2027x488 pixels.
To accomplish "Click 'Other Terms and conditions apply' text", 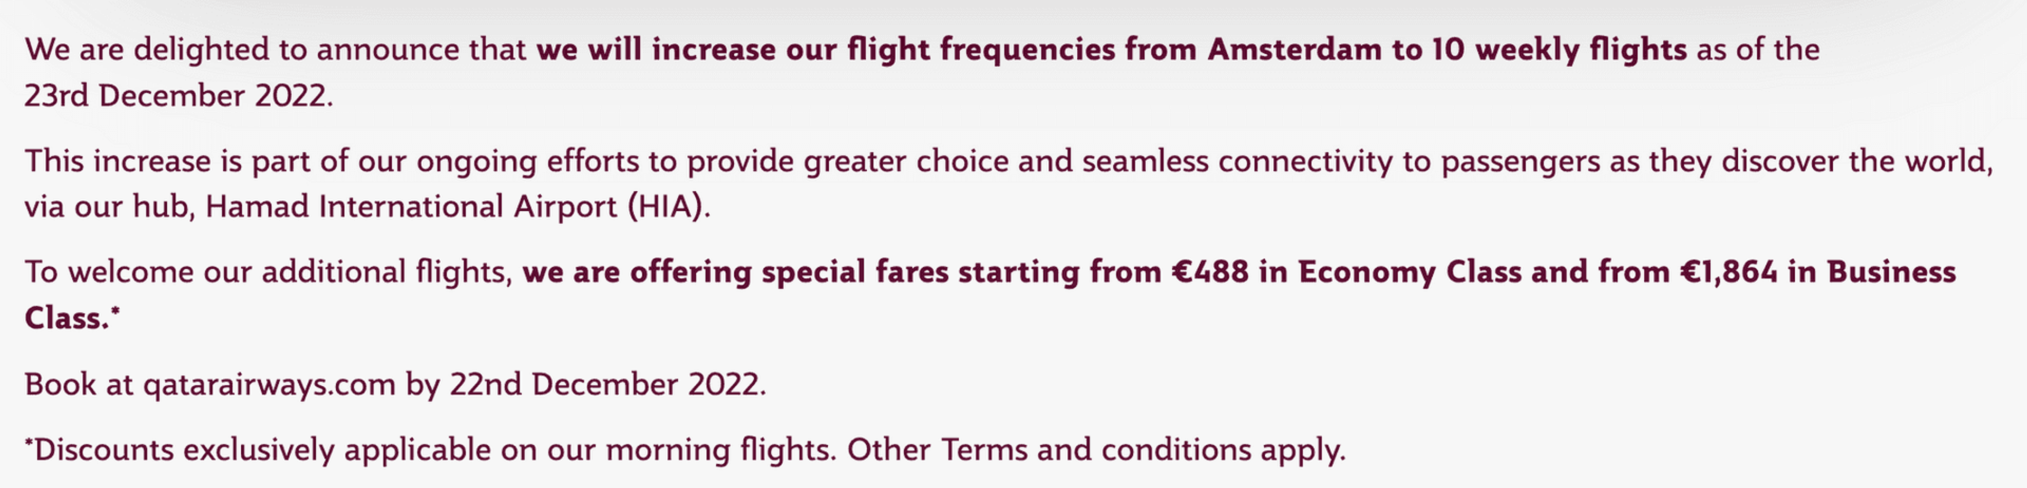I will (1095, 450).
